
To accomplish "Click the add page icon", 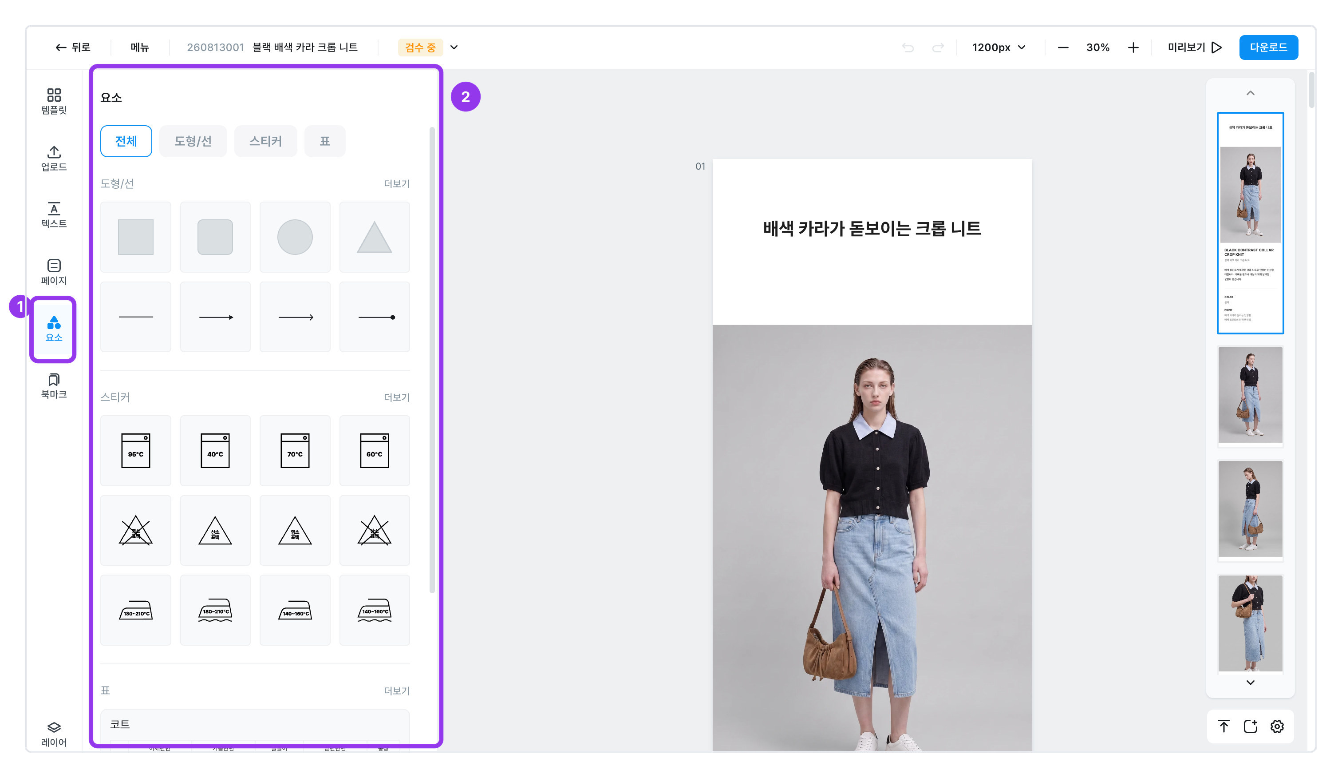I will (x=1251, y=726).
